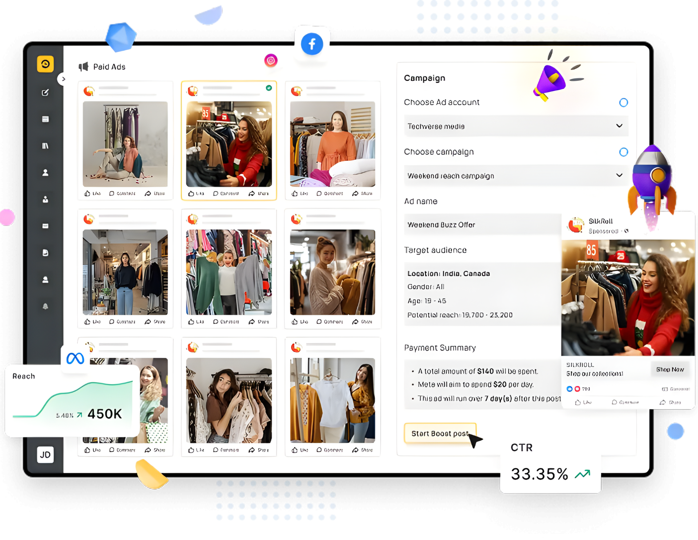Select the Choose Ad account radio circle

(623, 103)
